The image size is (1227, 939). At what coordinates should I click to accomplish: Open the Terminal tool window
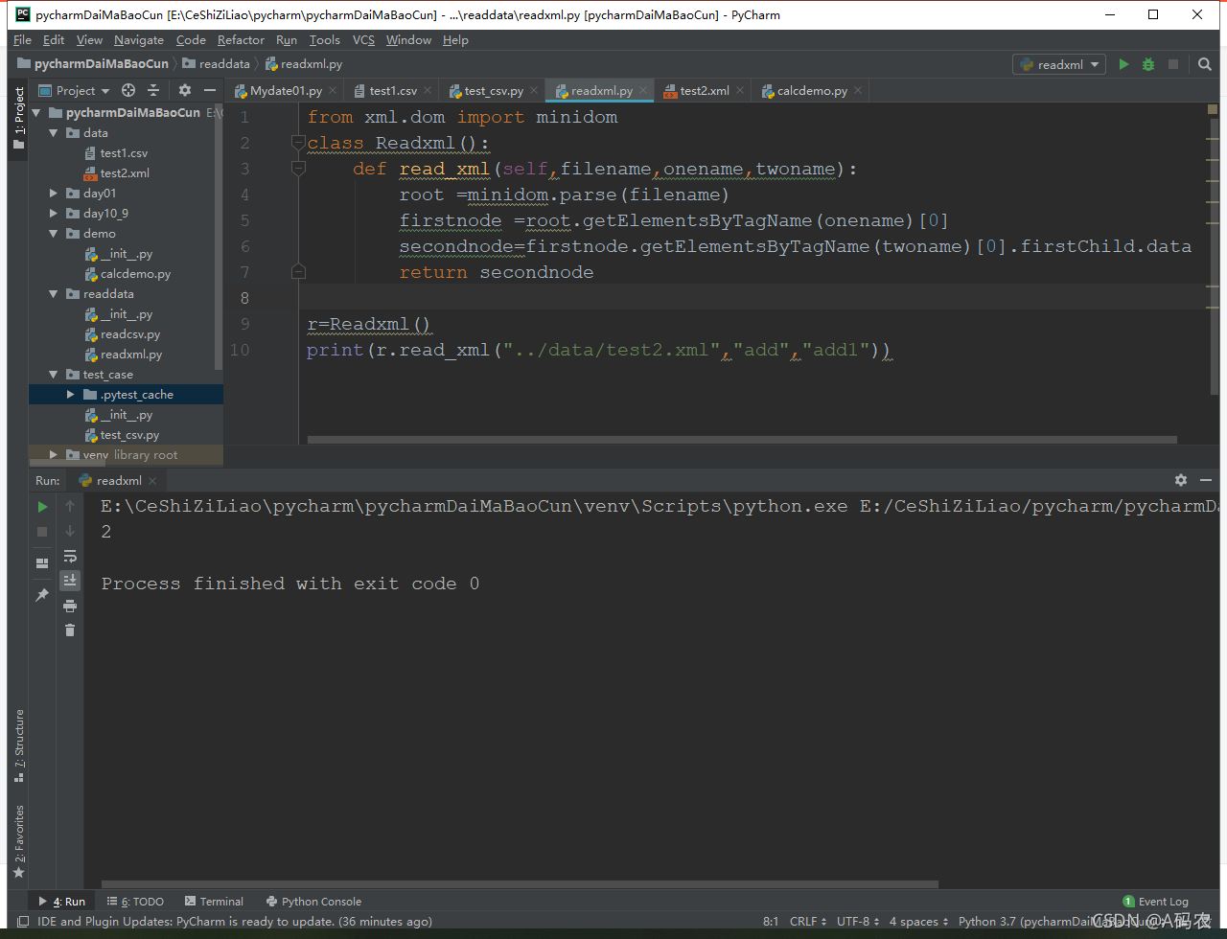click(214, 902)
